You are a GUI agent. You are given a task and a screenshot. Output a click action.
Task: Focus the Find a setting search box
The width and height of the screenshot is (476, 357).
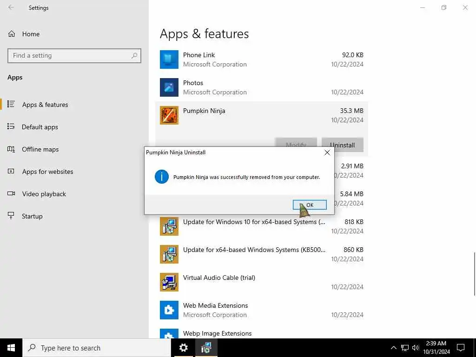tap(74, 56)
